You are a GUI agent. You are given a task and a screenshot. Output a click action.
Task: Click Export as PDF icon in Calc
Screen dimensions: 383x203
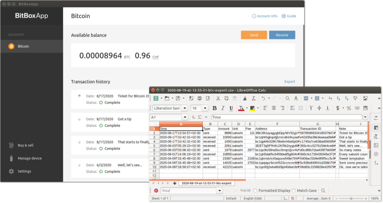(x=191, y=98)
